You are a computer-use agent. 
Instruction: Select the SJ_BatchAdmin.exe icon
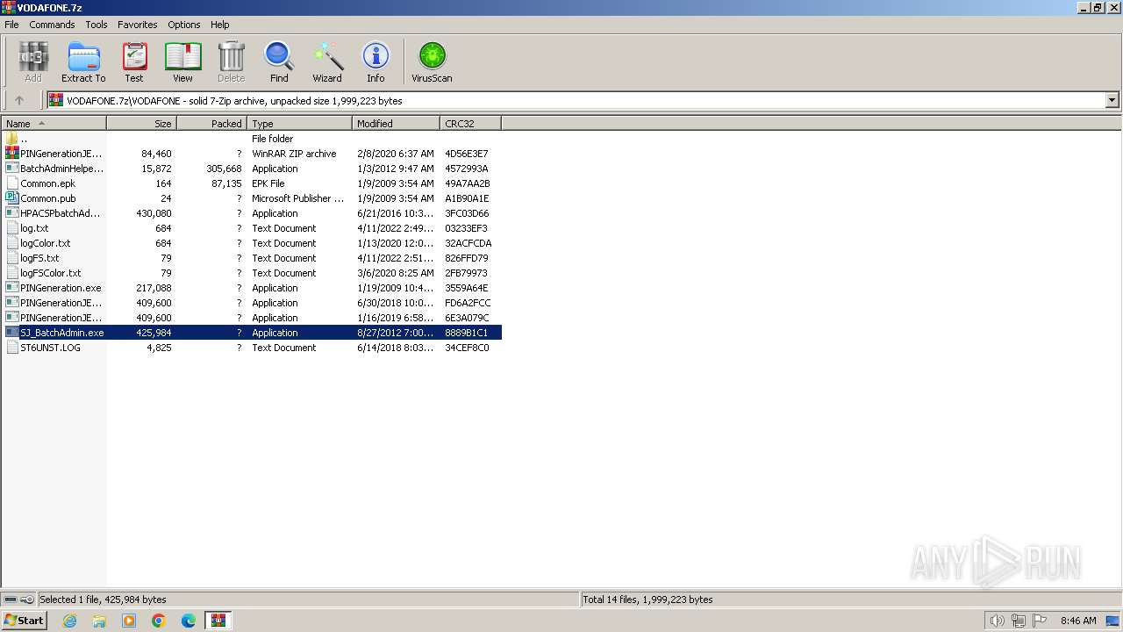pos(12,333)
